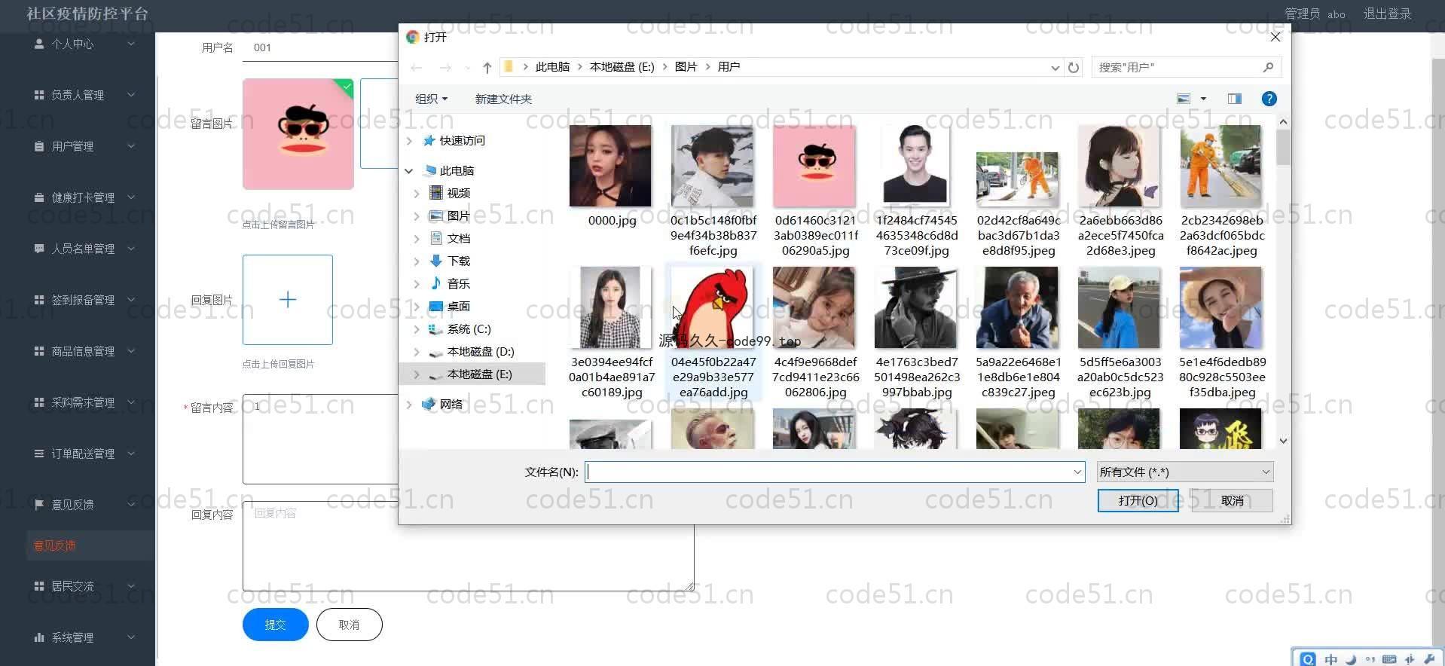Open help question mark icon
Screen dimensions: 1445x666
click(1269, 99)
